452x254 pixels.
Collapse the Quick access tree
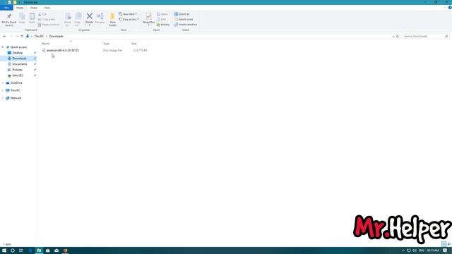(x=3, y=47)
